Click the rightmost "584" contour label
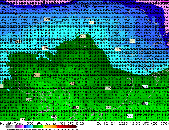The image size is (169, 130). 145,104
